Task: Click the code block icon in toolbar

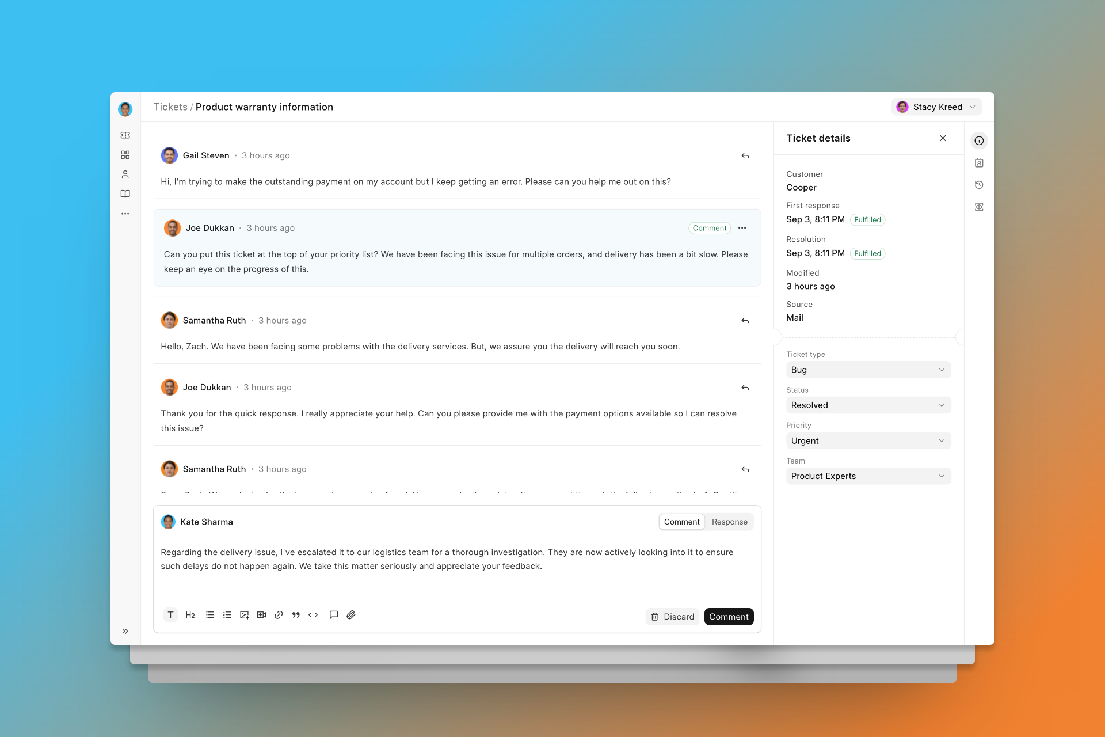Action: (x=313, y=614)
